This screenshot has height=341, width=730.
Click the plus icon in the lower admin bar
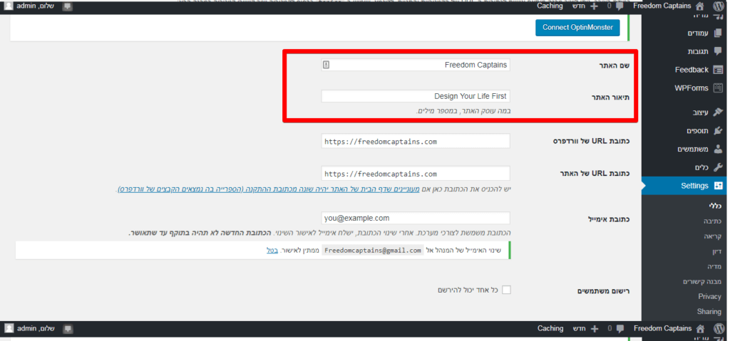[x=594, y=328]
